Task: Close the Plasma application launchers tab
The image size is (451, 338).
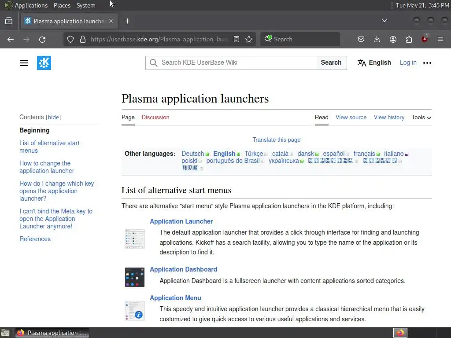Action: pos(111,21)
